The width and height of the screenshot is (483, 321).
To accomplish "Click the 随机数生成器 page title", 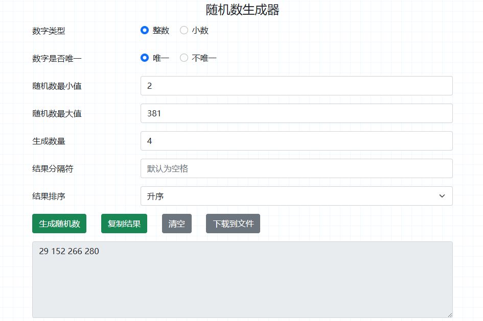I will point(242,10).
